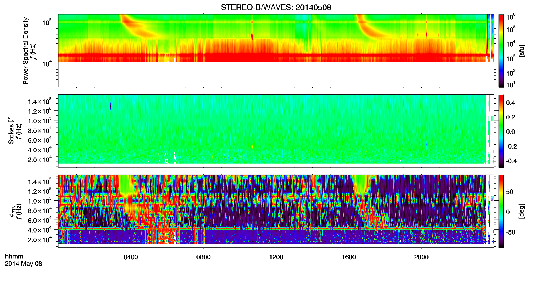Screen dimensions: 552x284
Task: Click the 2014 May 08 date label
Action: (x=23, y=264)
